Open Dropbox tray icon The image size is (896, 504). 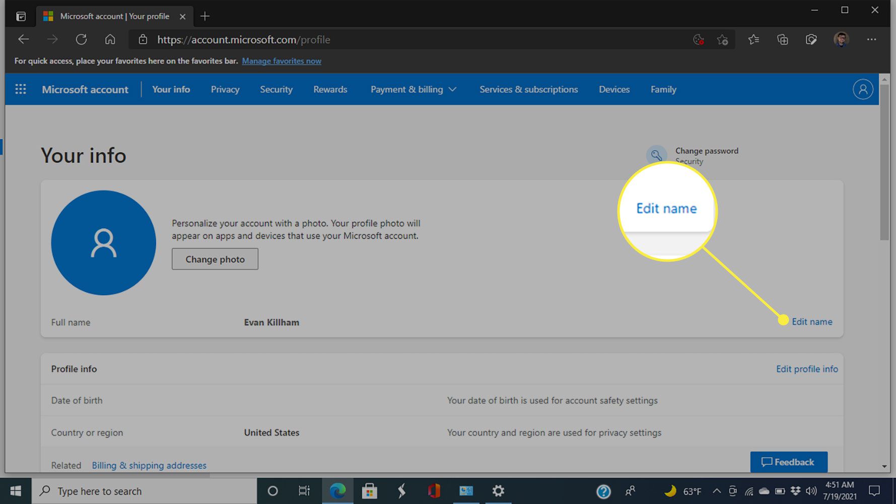click(x=796, y=491)
